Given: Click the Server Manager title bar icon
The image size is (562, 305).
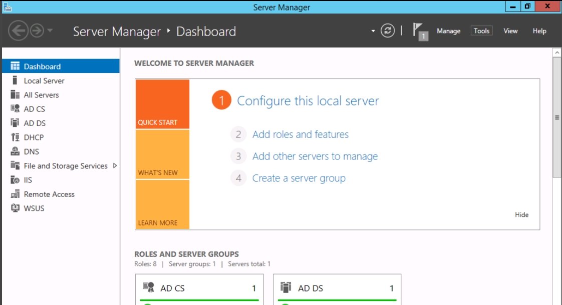Looking at the screenshot, I should pyautogui.click(x=8, y=7).
